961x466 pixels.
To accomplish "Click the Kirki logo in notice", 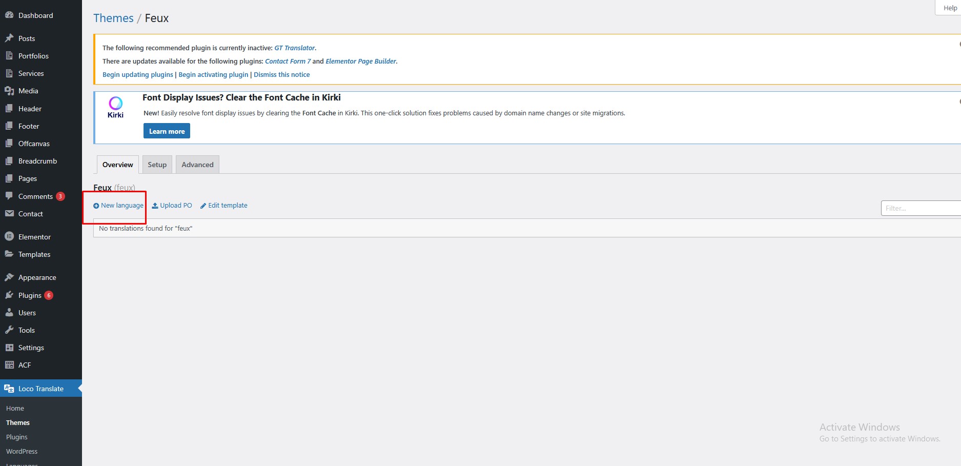I will tap(116, 107).
